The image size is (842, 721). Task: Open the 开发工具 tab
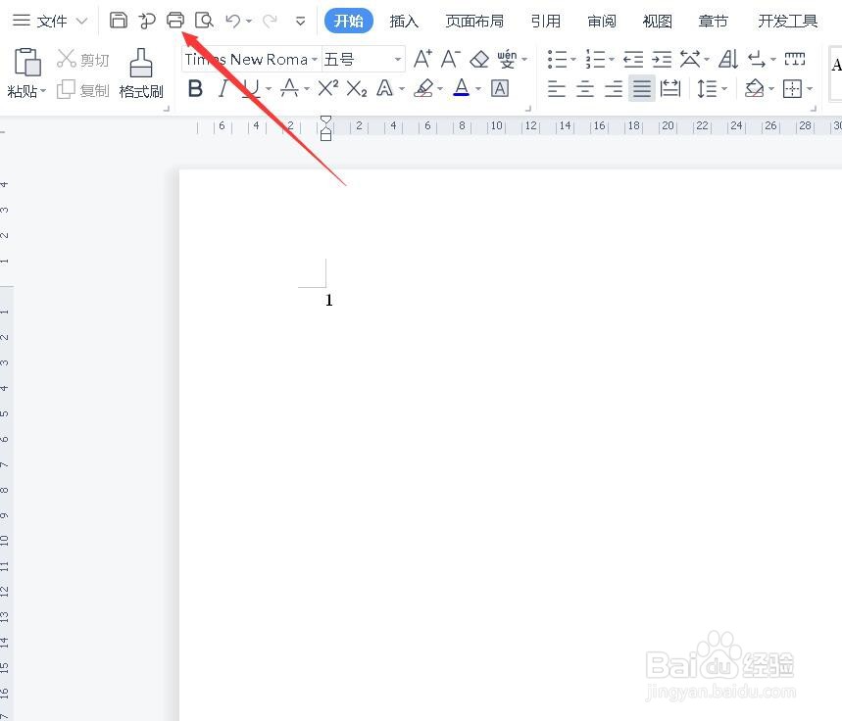point(788,21)
